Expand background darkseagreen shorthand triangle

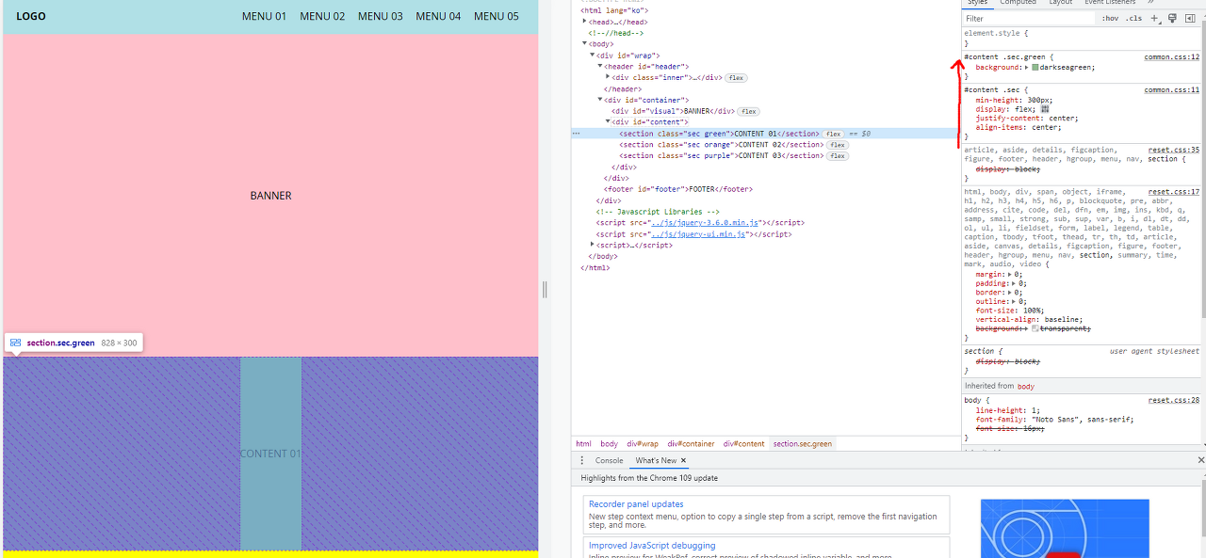pos(1027,68)
